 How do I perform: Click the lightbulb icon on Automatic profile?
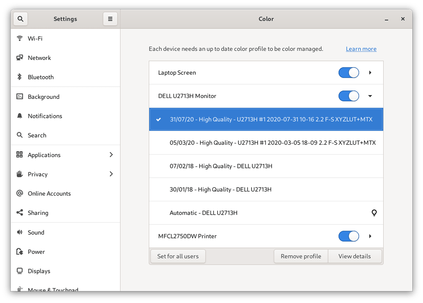click(x=374, y=213)
